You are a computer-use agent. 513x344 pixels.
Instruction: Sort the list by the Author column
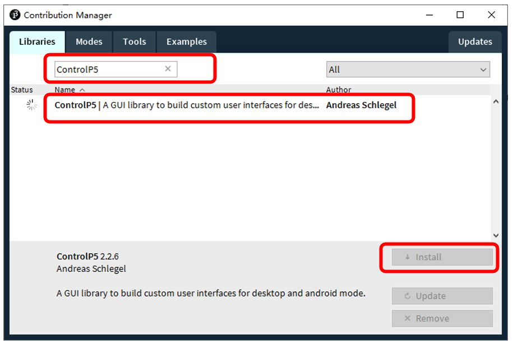pyautogui.click(x=338, y=90)
